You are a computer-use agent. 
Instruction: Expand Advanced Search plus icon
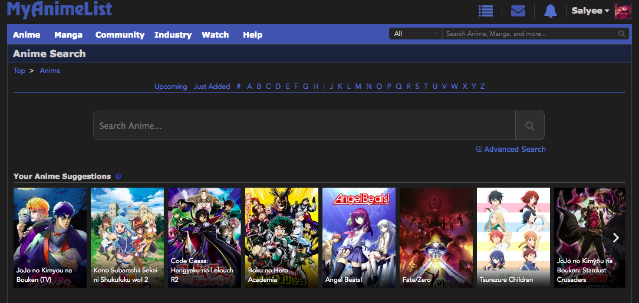coord(479,149)
